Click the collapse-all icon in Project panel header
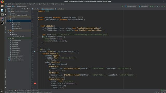 [x=24, y=9]
